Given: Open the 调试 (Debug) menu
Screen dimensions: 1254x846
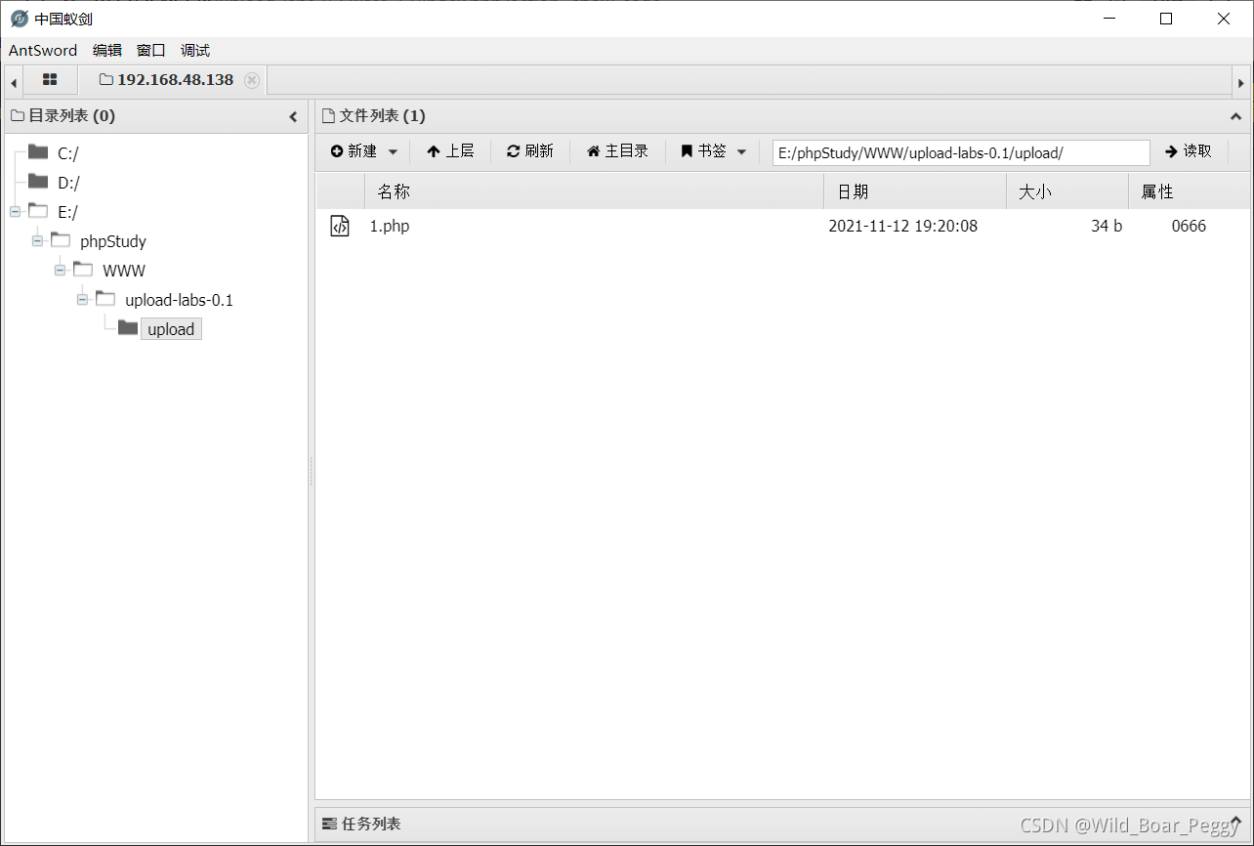Looking at the screenshot, I should 194,50.
